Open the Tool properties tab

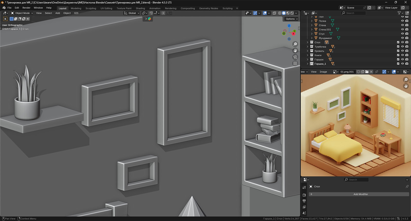click(304, 188)
